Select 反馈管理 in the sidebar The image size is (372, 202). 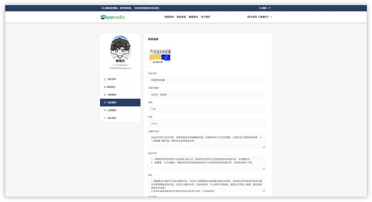120,110
